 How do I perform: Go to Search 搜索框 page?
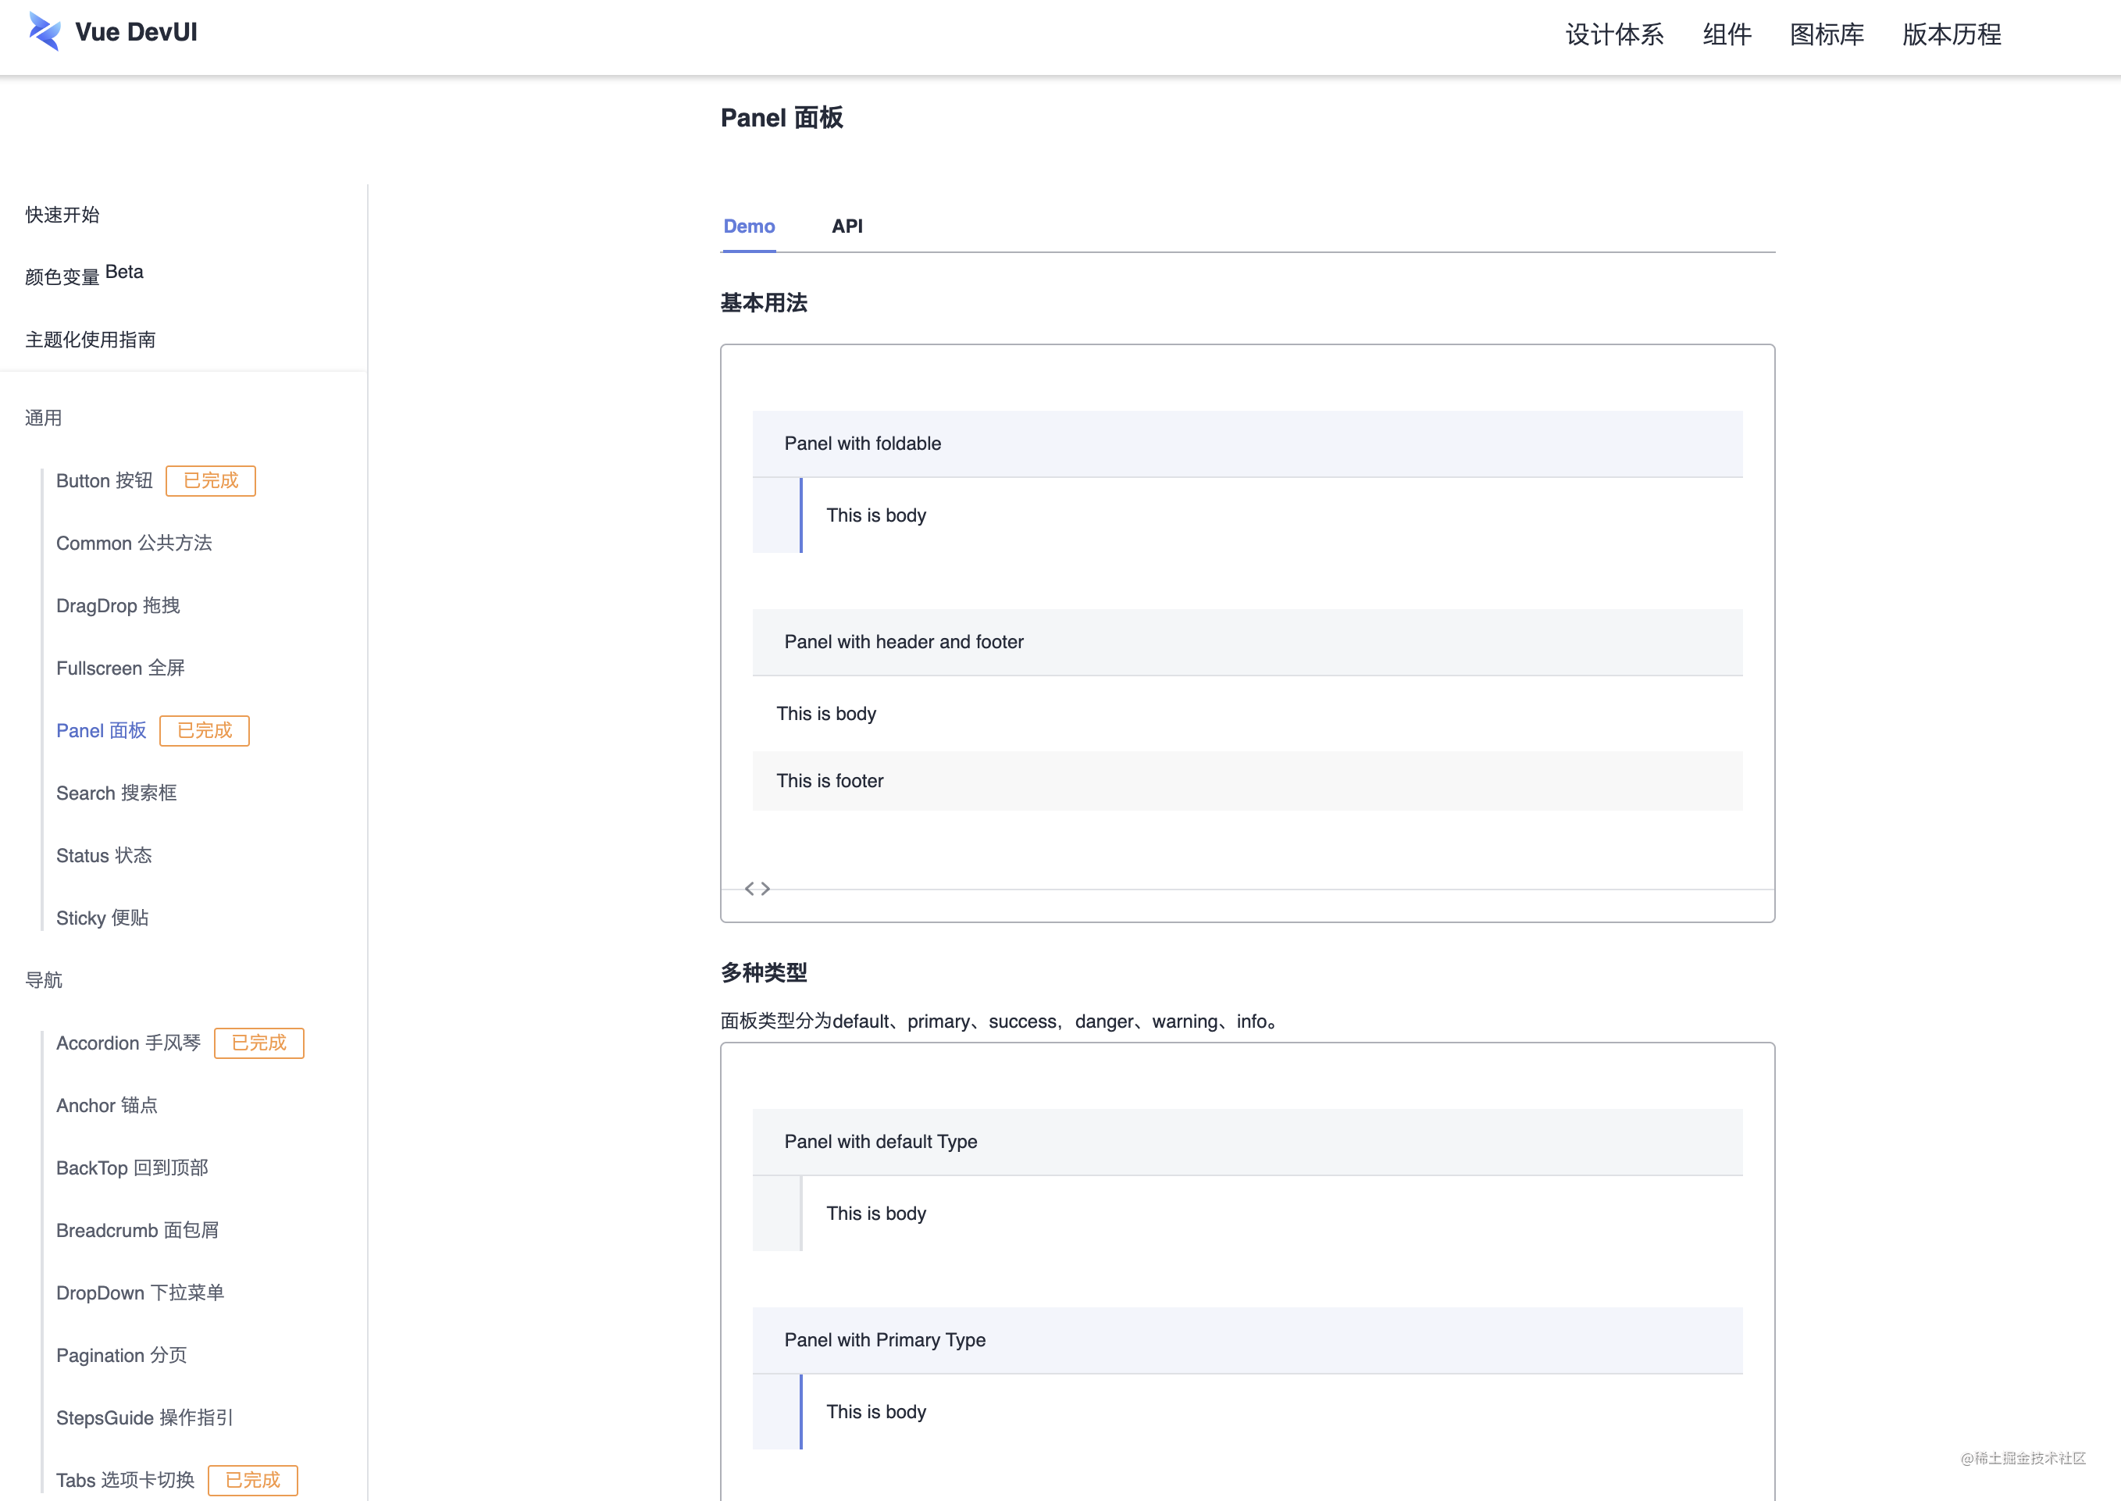tap(116, 793)
